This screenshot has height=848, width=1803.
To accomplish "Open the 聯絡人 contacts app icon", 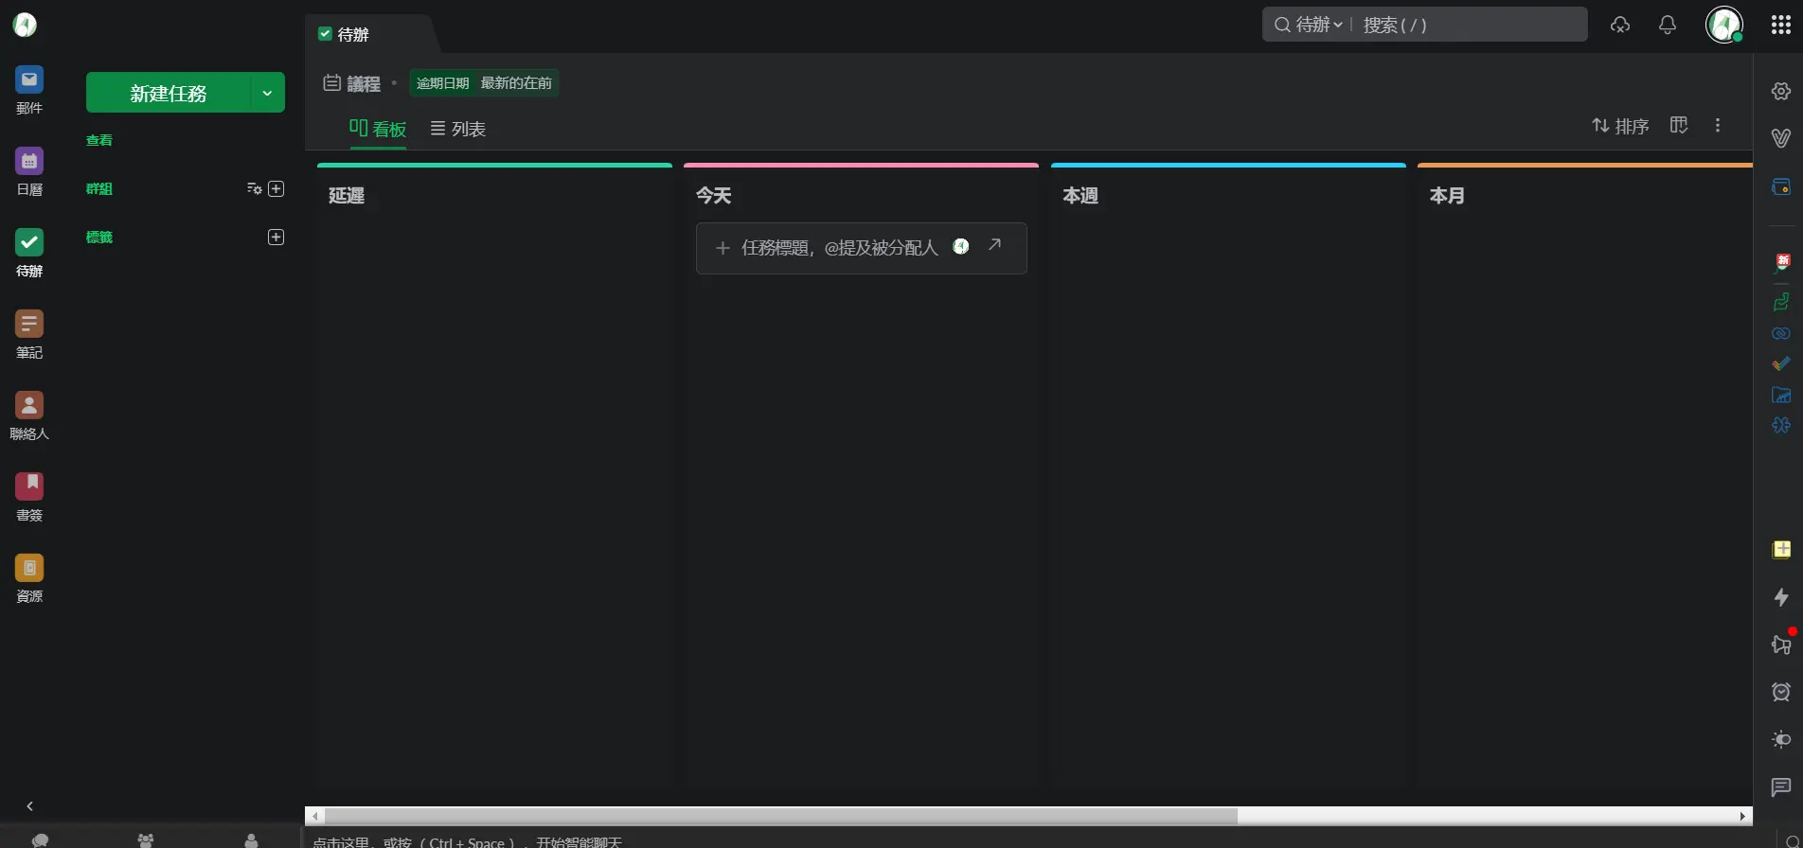I will [29, 406].
